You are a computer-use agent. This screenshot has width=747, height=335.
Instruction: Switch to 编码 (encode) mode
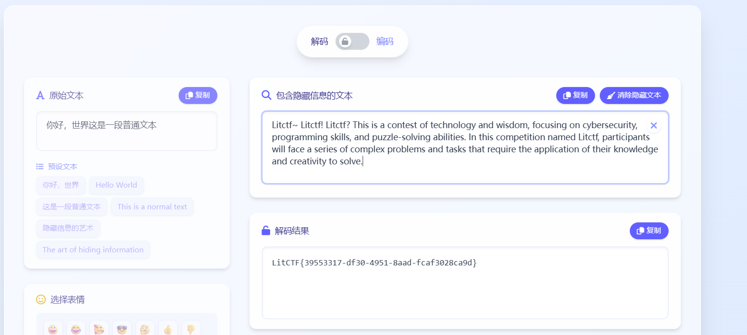(385, 42)
